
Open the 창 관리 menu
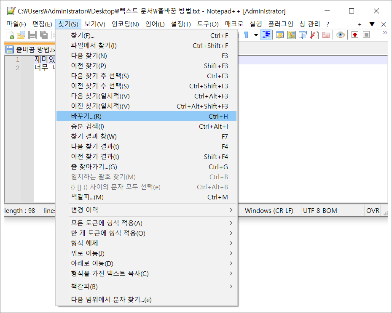tap(309, 24)
